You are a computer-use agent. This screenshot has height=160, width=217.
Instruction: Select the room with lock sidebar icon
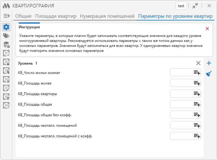(x=6, y=62)
